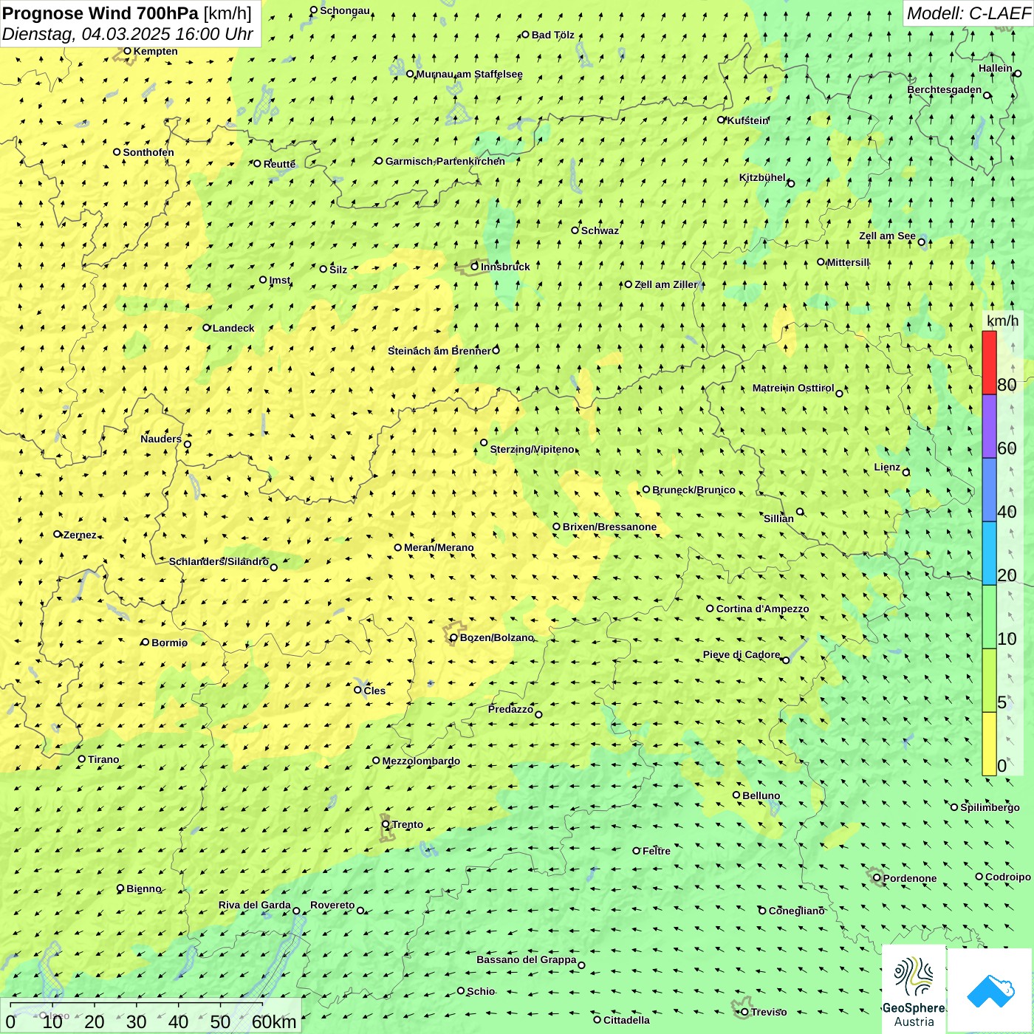Screen dimensions: 1034x1034
Task: Click the Brixen/Bressanone label
Action: pos(609,527)
